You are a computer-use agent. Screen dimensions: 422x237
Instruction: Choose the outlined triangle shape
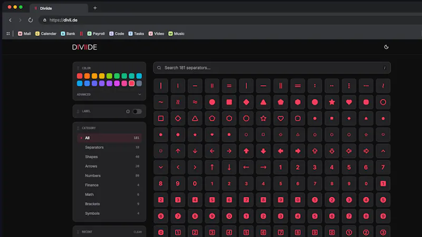[x=195, y=118]
